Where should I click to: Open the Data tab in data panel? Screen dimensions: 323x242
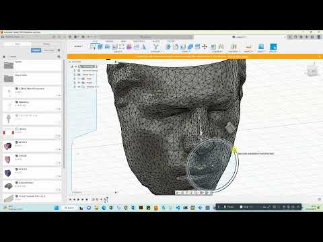pos(17,44)
